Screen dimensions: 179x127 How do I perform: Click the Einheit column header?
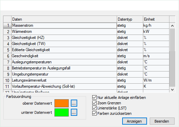click(x=156, y=19)
